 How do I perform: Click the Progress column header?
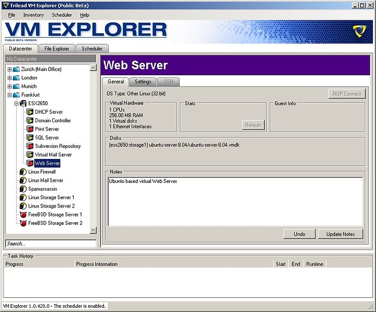click(x=39, y=264)
